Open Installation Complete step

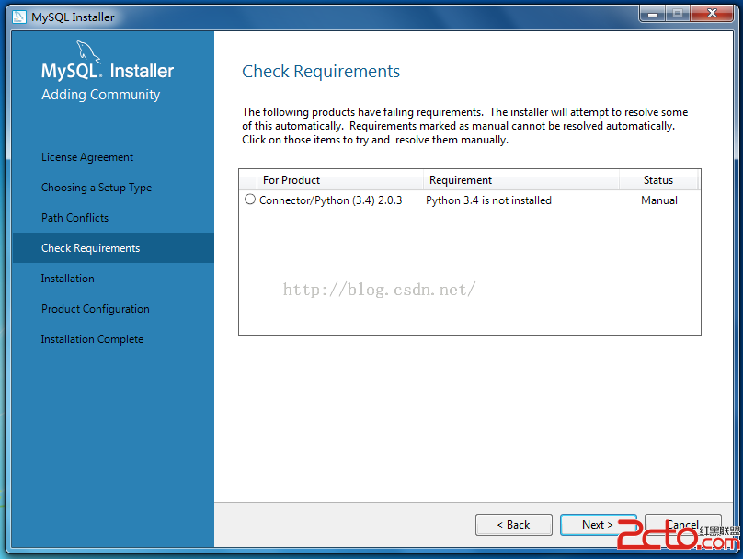tap(92, 339)
